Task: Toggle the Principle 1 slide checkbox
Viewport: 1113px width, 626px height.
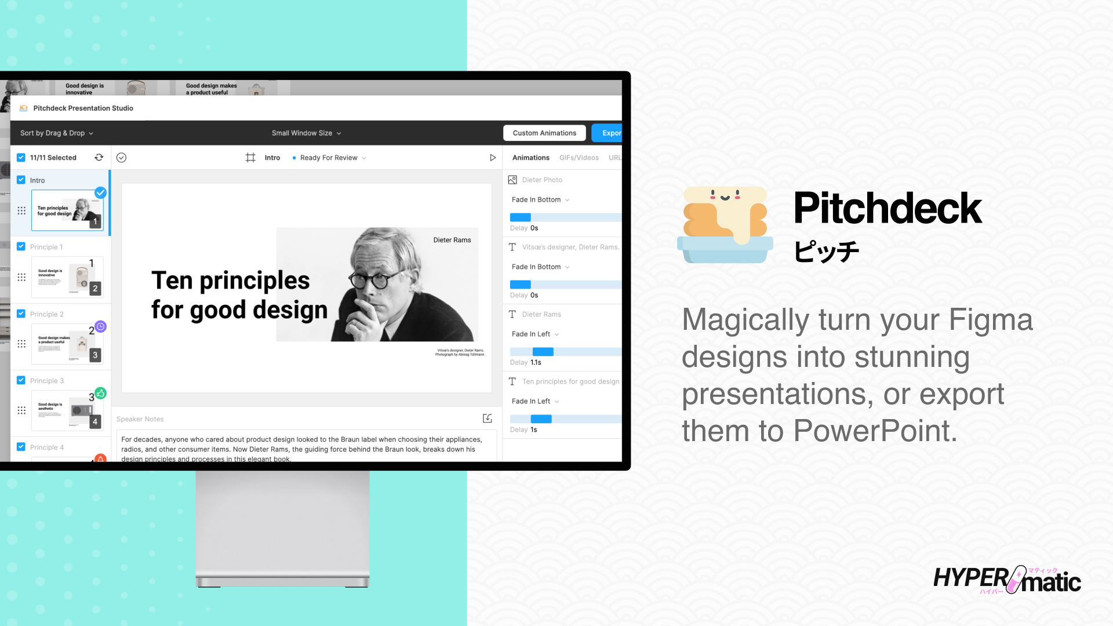Action: 21,247
